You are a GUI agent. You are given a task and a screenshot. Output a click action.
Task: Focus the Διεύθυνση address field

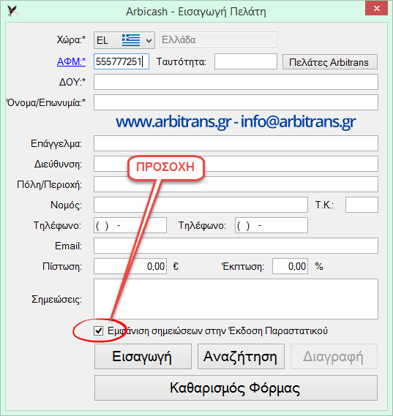(236, 164)
